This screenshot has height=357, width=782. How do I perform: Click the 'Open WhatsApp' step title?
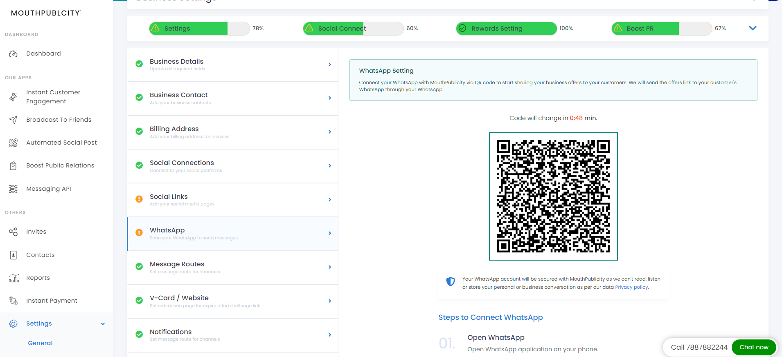(x=496, y=337)
